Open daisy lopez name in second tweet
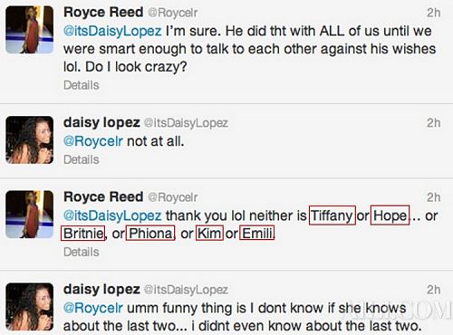 (101, 122)
